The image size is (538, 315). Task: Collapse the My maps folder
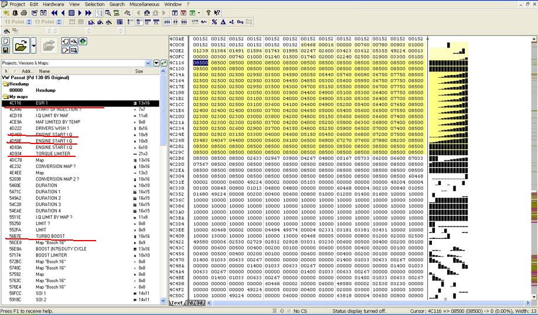(x=5, y=97)
